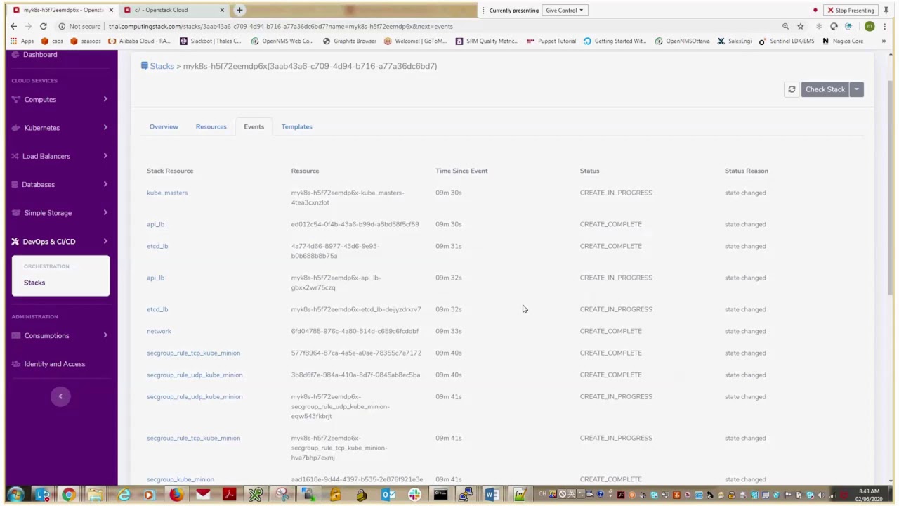Collapse the DevOps & CI/CD sidebar menu
This screenshot has height=506, width=899.
(x=60, y=241)
